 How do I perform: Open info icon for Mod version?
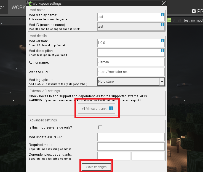(162, 41)
